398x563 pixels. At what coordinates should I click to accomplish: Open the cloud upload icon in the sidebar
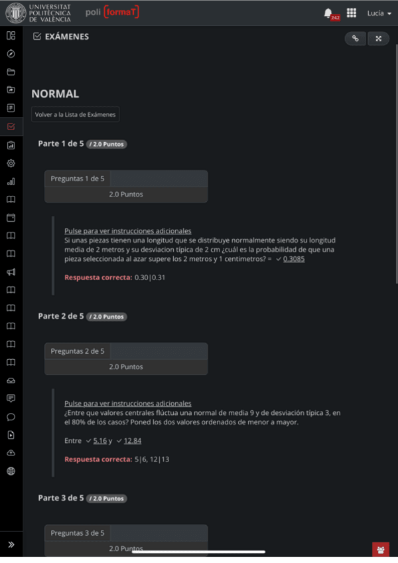point(11,453)
